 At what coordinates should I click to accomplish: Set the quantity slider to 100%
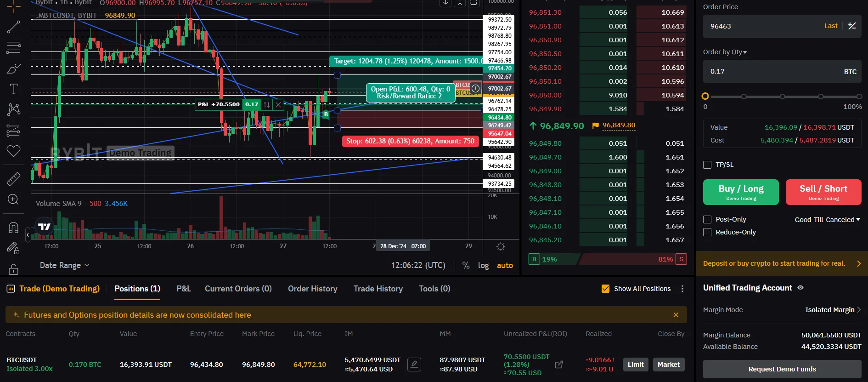[x=859, y=97]
